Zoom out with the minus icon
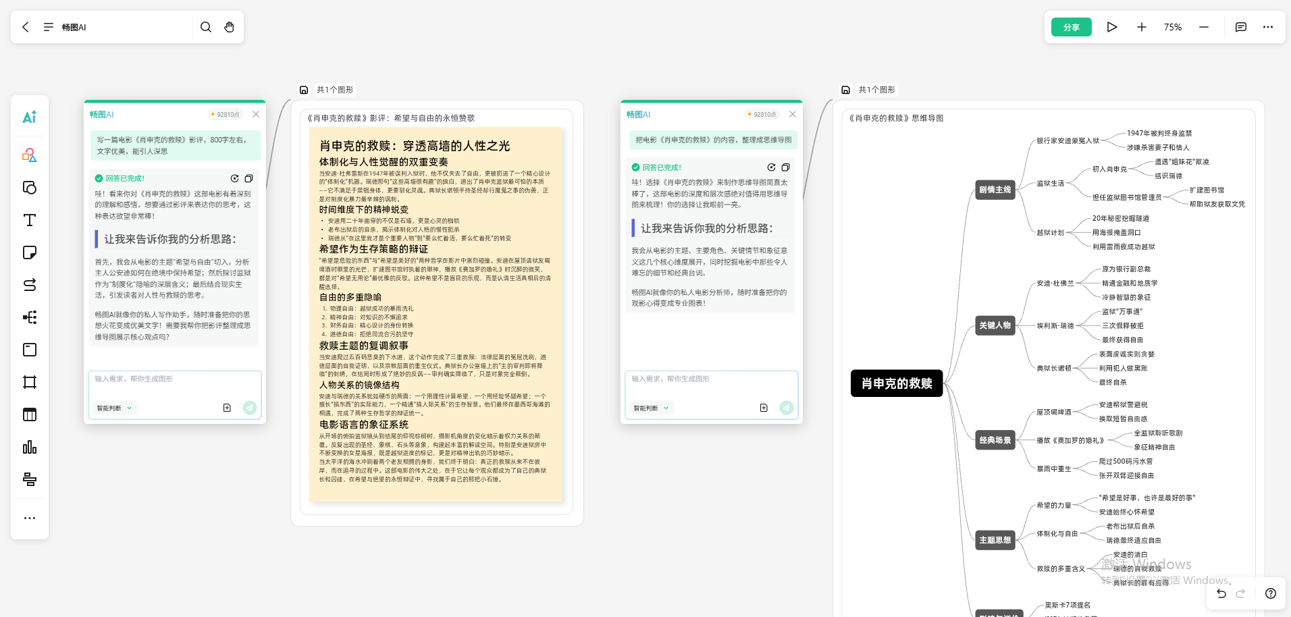1291x617 pixels. [x=1204, y=27]
